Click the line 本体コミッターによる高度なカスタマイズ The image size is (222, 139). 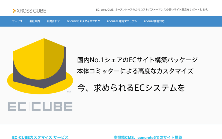(x=135, y=71)
